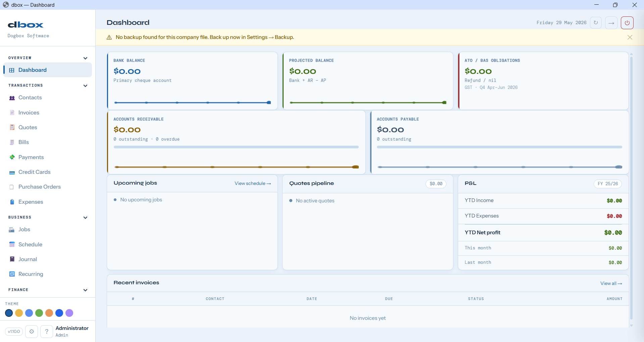
Task: Dismiss the backup warning banner
Action: click(x=630, y=37)
